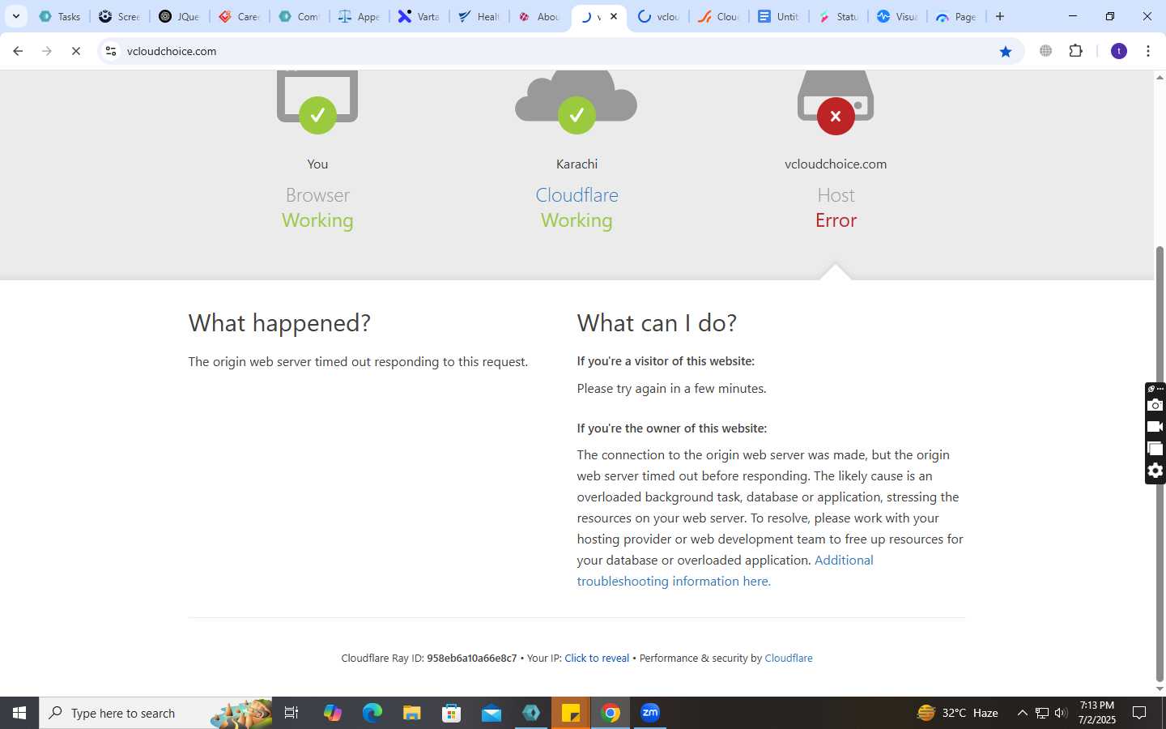The height and width of the screenshot is (729, 1166).
Task: Stop loading with the X button
Action: pos(76,51)
